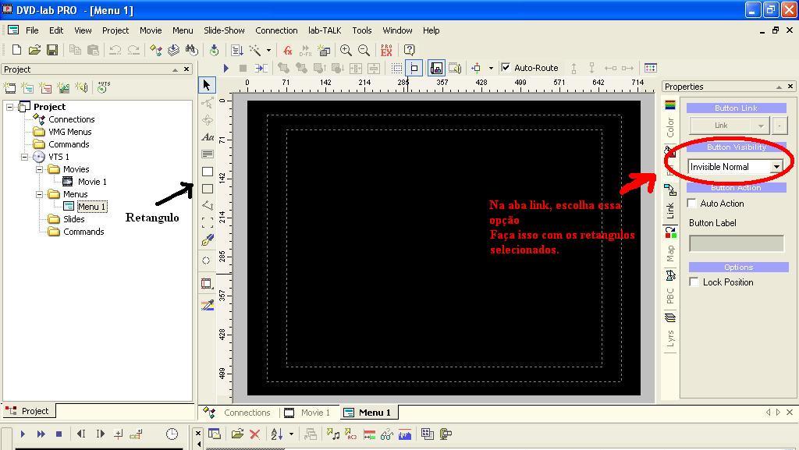Collapse the VTS 1 tree node
This screenshot has height=450, width=799.
click(24, 157)
